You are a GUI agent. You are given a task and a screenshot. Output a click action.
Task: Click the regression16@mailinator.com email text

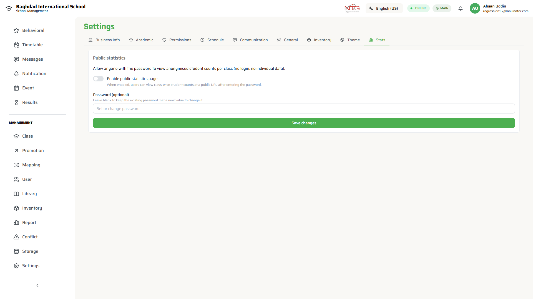506,11
